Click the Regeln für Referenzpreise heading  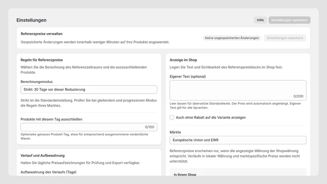click(x=42, y=60)
